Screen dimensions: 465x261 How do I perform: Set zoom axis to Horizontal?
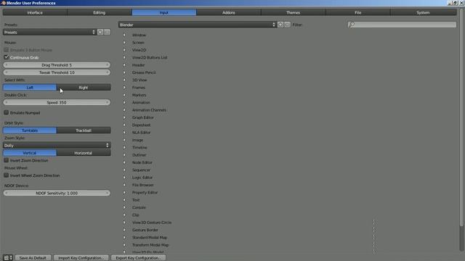tap(84, 153)
